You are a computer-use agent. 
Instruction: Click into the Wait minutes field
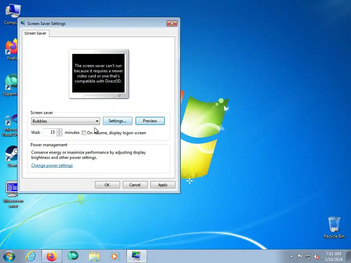click(49, 132)
